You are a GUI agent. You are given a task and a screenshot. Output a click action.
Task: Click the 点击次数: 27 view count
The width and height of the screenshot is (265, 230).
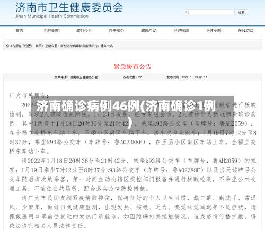(x=132, y=77)
